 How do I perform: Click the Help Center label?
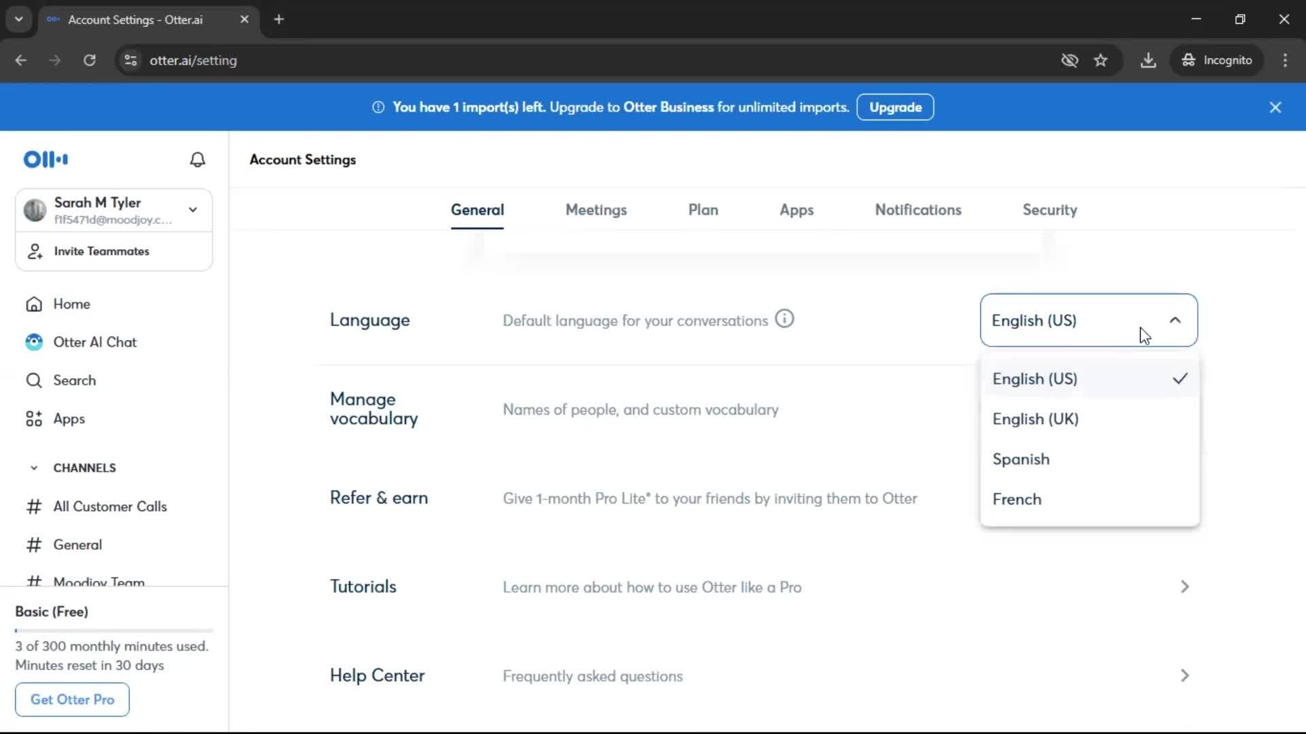pyautogui.click(x=377, y=676)
